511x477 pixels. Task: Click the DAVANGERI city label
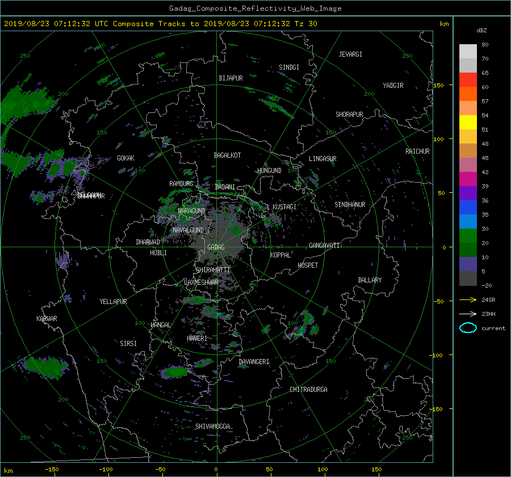click(x=254, y=362)
